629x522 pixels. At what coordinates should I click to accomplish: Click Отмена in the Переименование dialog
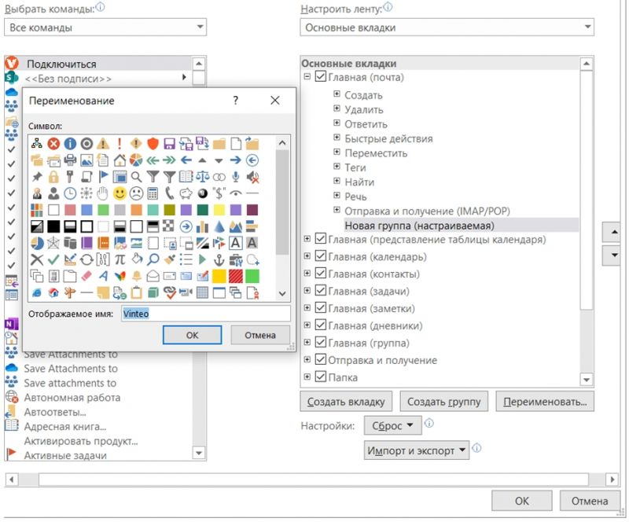point(260,335)
